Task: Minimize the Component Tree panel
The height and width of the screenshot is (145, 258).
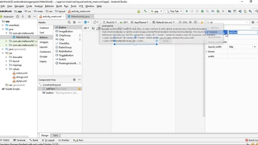Action: tap(79, 80)
